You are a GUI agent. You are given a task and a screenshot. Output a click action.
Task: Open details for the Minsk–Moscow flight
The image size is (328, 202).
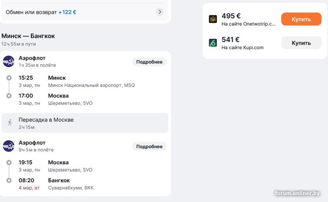[x=149, y=62]
